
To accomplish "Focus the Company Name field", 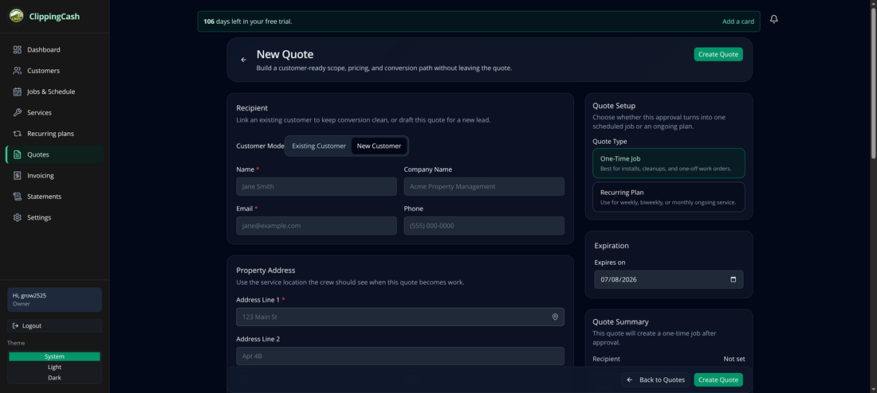I will (x=484, y=186).
